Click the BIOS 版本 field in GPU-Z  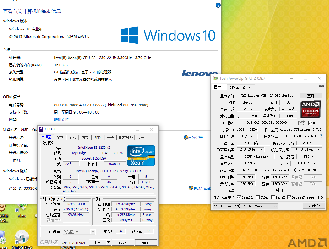(267, 123)
